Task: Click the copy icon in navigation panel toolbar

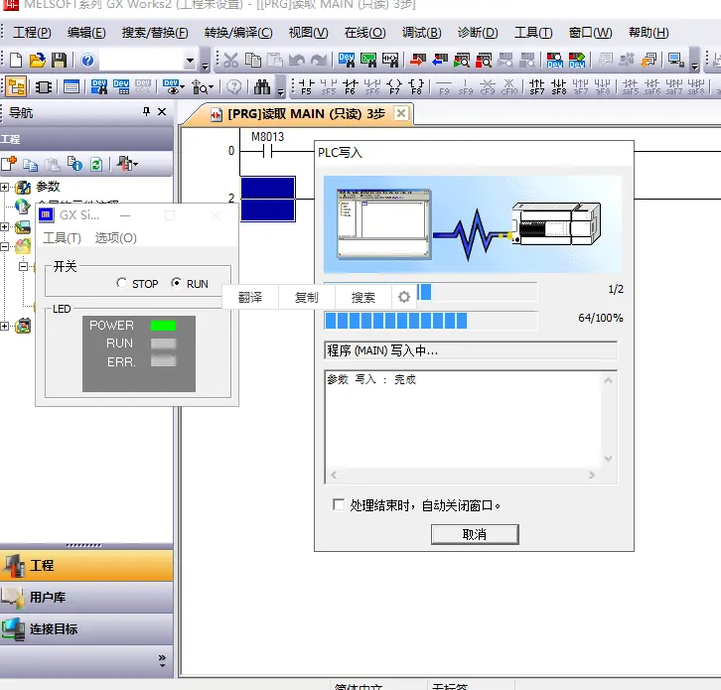Action: tap(31, 164)
